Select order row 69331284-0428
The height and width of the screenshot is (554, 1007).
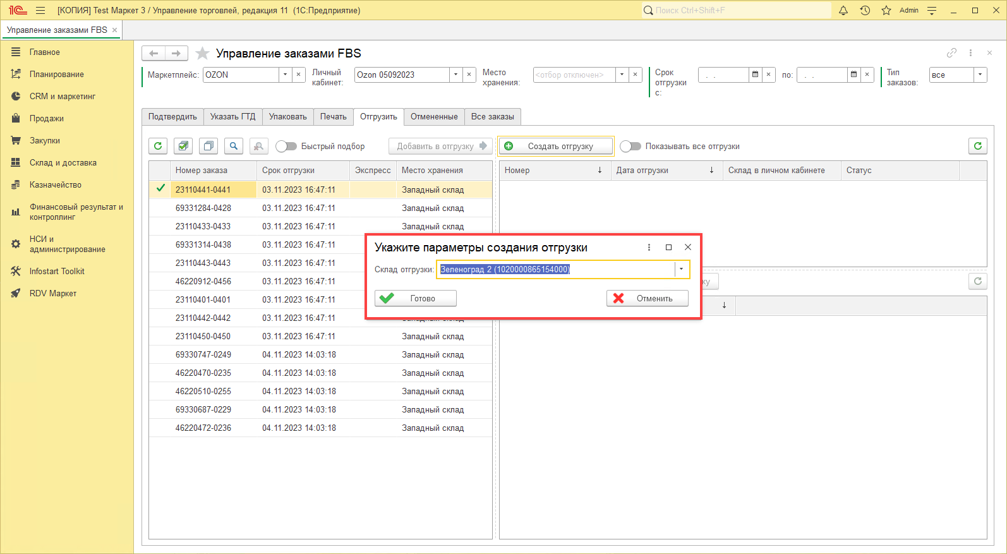point(203,208)
